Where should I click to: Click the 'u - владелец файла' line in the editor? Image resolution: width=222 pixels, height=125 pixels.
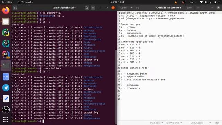click(x=134, y=74)
